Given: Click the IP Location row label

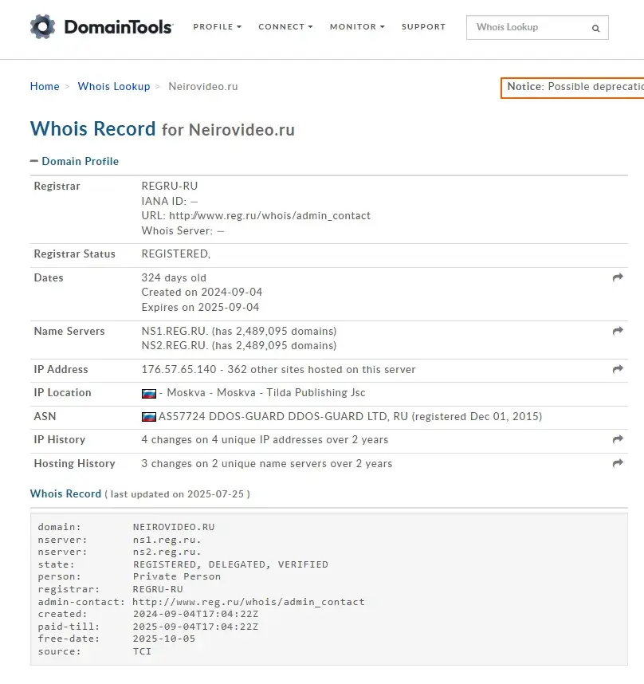Looking at the screenshot, I should (x=63, y=392).
